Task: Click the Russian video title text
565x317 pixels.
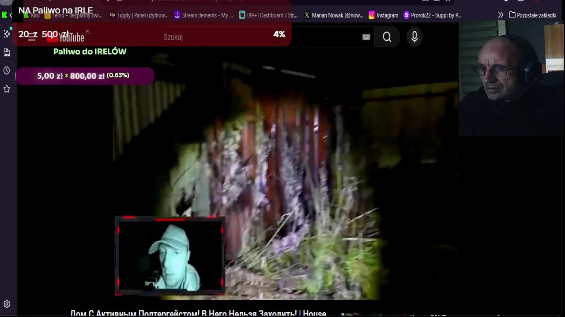Action: click(198, 313)
